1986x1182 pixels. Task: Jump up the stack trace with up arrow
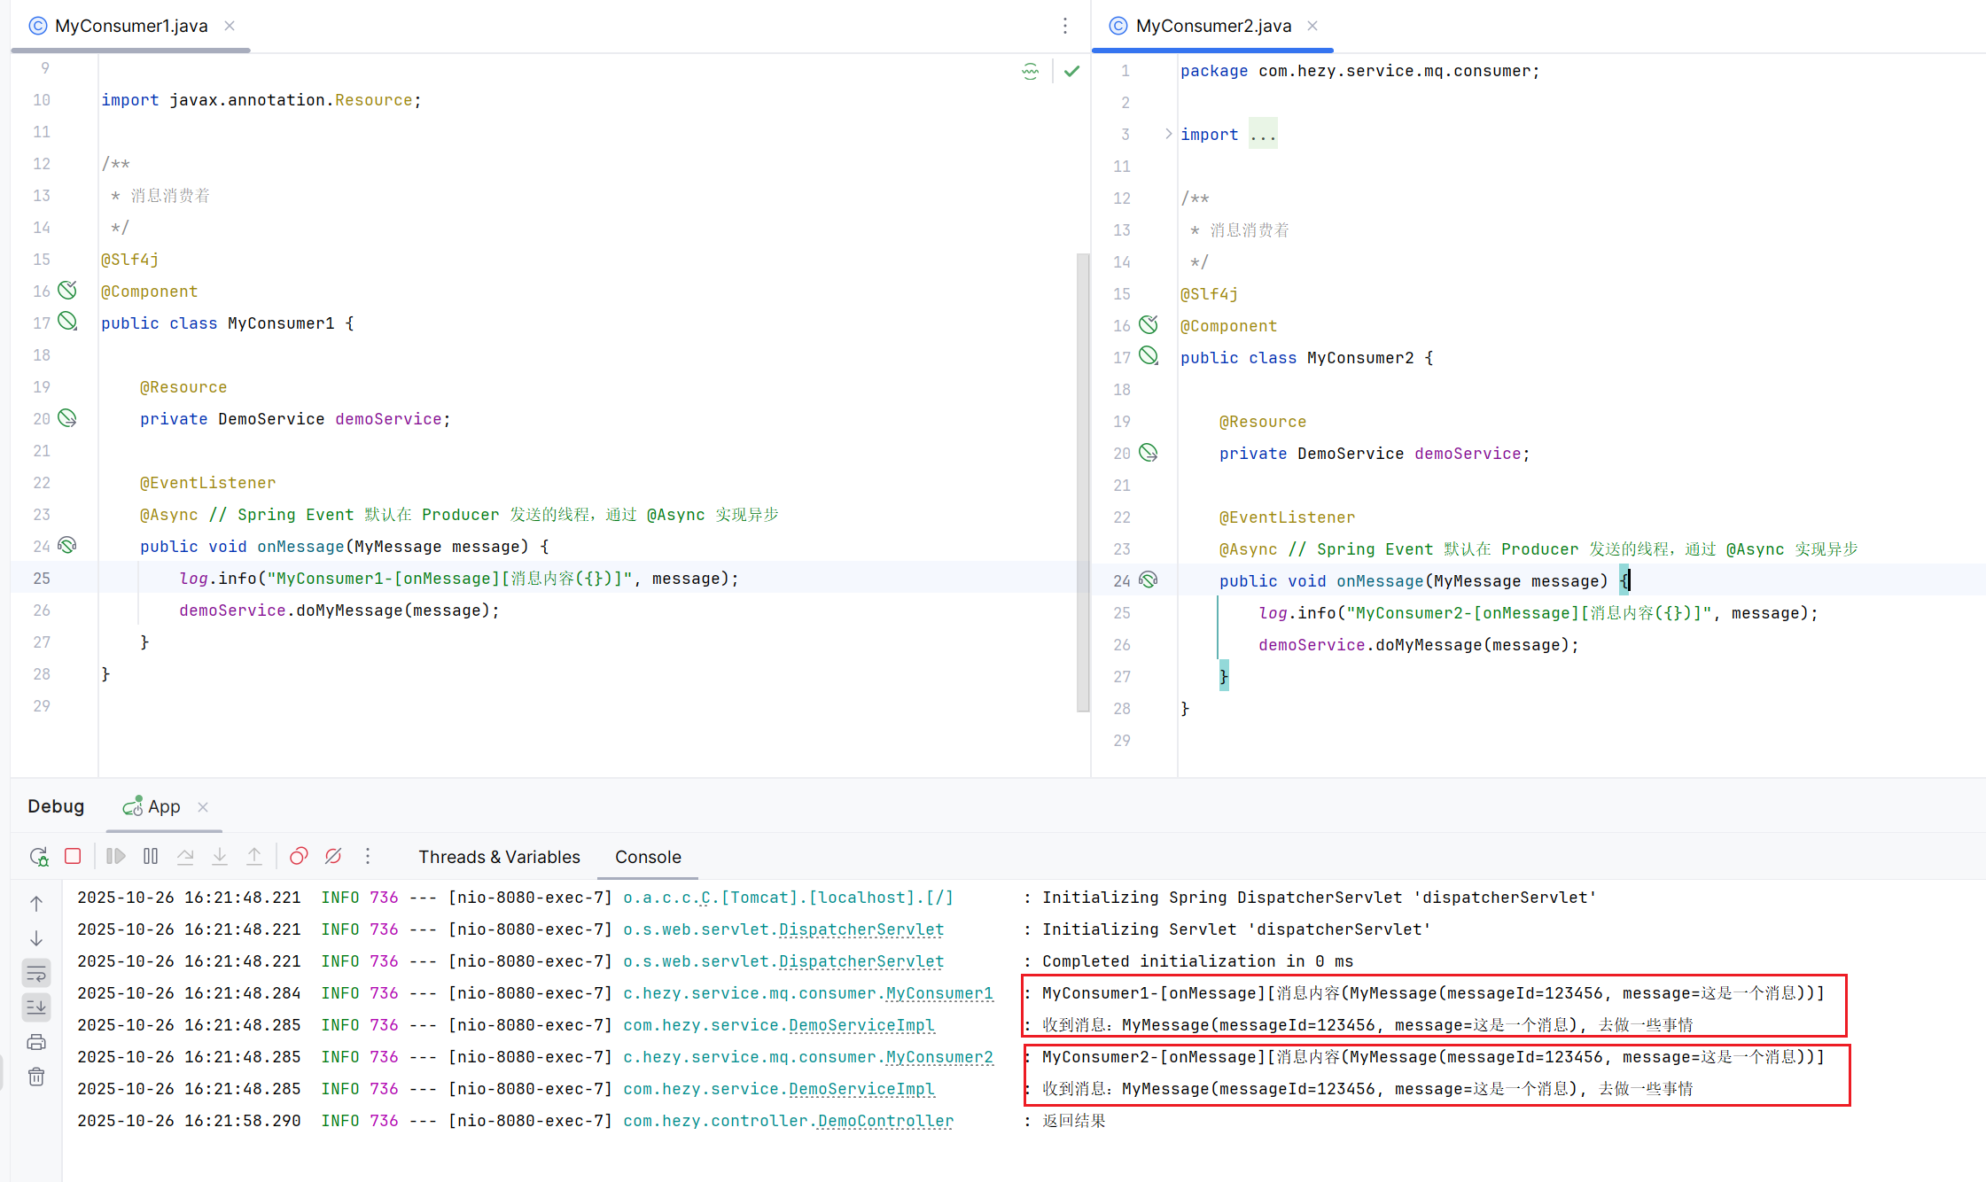(x=36, y=904)
